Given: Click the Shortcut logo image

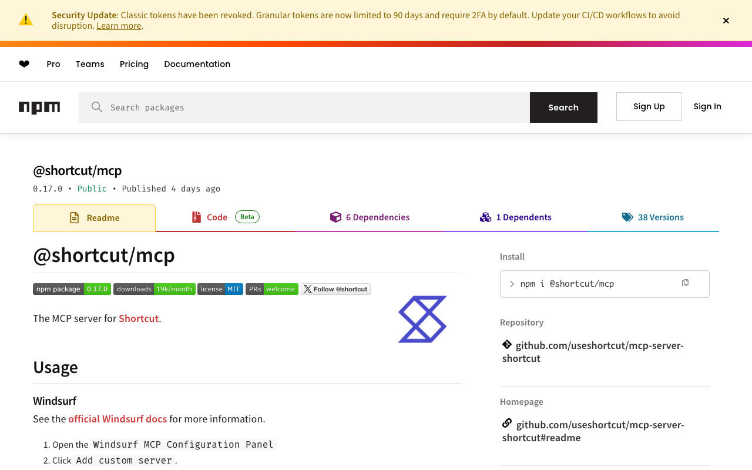Looking at the screenshot, I should 422,319.
